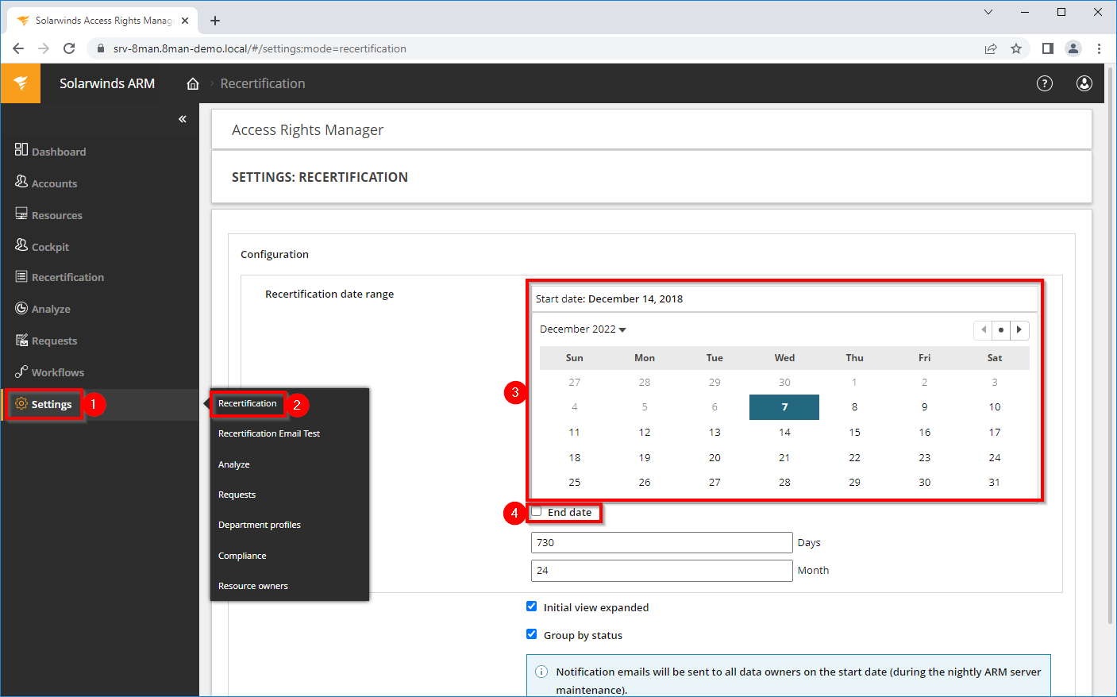Open the user profile icon in header

(1084, 83)
